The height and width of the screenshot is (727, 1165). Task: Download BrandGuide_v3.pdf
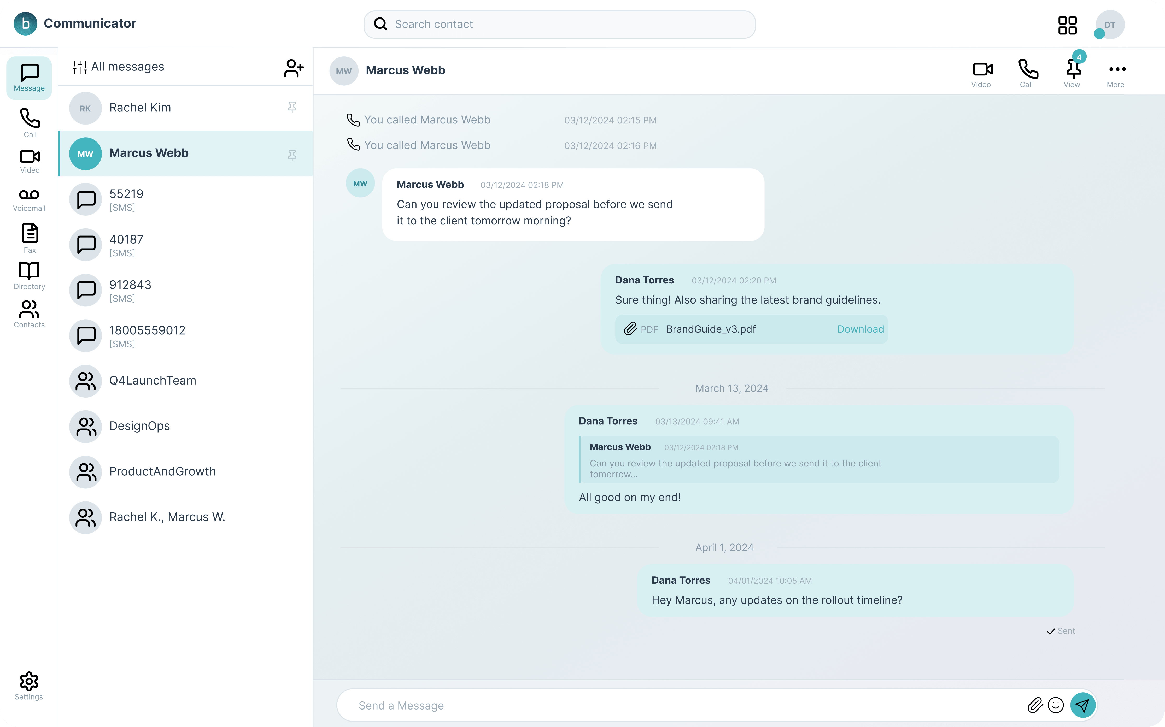point(860,329)
